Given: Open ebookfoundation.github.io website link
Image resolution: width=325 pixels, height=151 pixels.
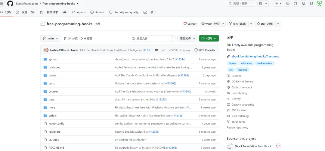Looking at the screenshot, I should tap(256, 56).
